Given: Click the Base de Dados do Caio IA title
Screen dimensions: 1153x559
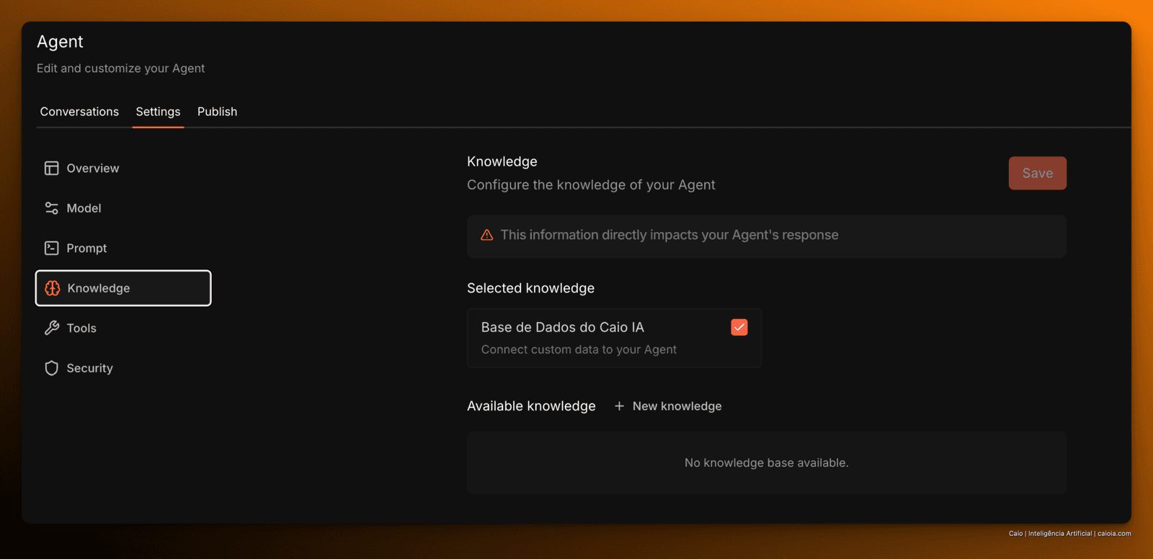Looking at the screenshot, I should (562, 327).
